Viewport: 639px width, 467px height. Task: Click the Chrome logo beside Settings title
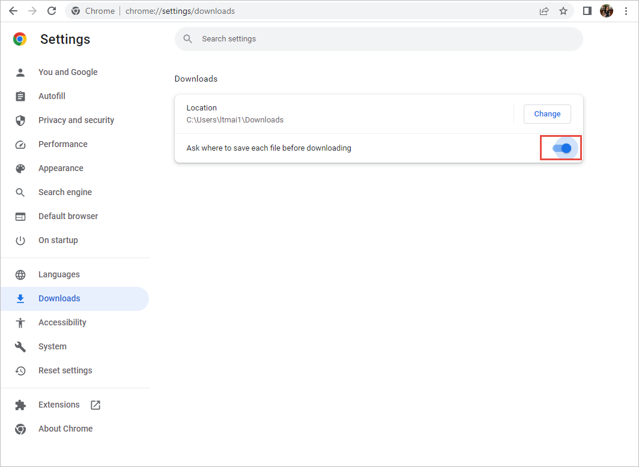coord(20,39)
